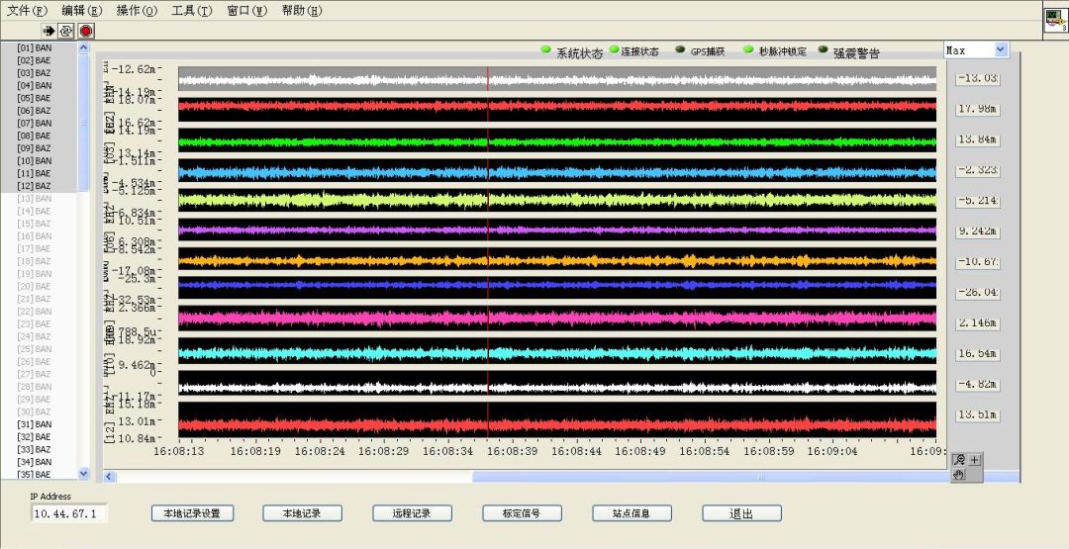Click the white top waveform trace
This screenshot has height=549, width=1069.
click(x=557, y=80)
